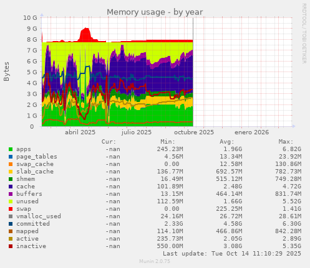Click the mapped brown legend swatch
The width and height of the screenshot is (310, 268).
11,231
